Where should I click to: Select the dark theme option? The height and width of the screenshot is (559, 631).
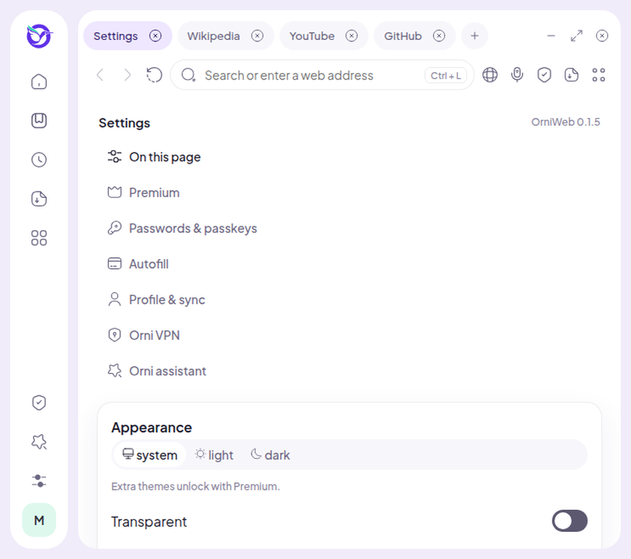tap(270, 454)
